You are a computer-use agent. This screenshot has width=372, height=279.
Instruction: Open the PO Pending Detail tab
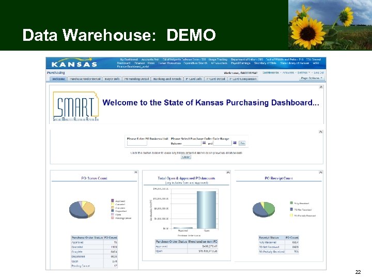(x=136, y=79)
